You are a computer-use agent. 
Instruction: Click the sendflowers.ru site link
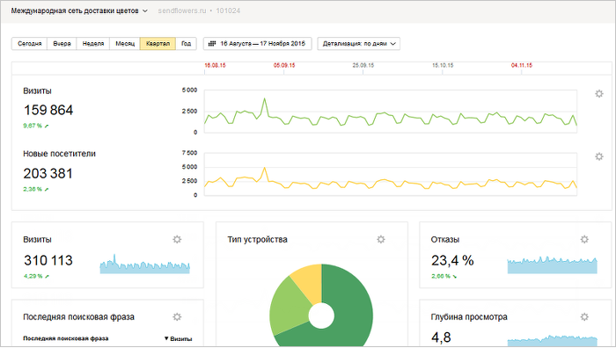click(x=182, y=11)
